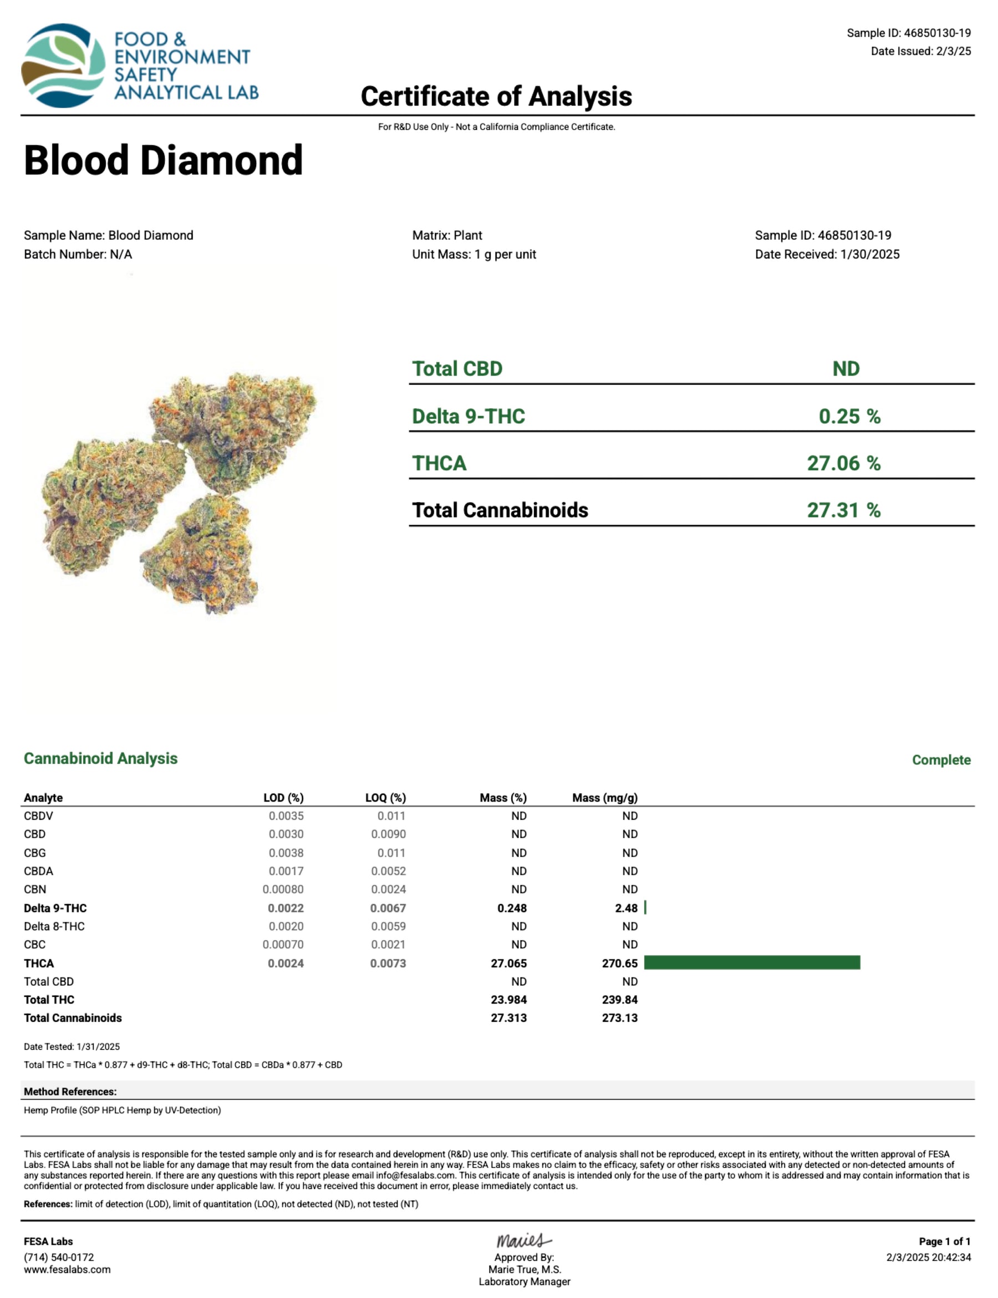Click the info@fesalabs.com email address
Viewport: 998px width, 1298px height.
pos(415,1175)
